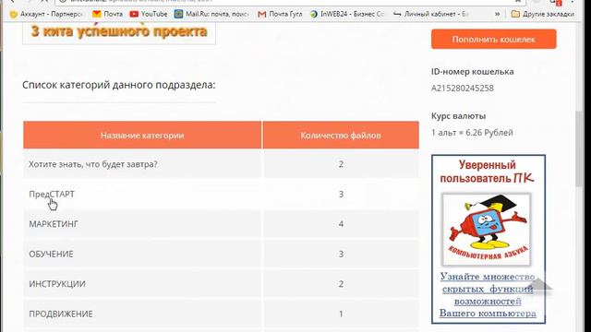
Task: Click the Пополнить кошелек button
Action: [494, 39]
